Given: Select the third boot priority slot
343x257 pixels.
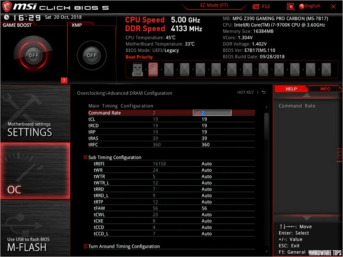Looking at the screenshot, I should (x=169, y=70).
